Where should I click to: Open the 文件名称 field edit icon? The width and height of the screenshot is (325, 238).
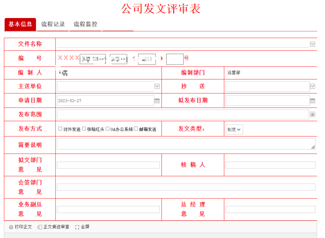[312, 44]
